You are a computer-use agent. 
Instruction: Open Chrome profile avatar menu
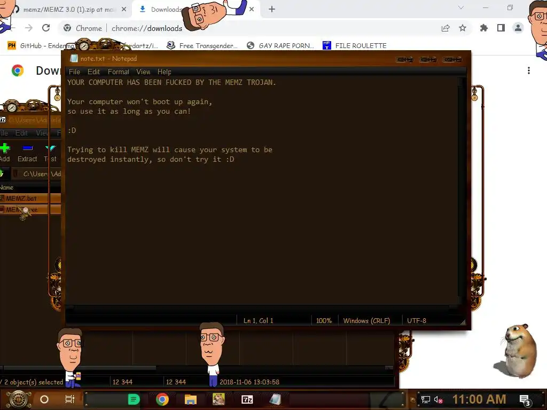(518, 28)
